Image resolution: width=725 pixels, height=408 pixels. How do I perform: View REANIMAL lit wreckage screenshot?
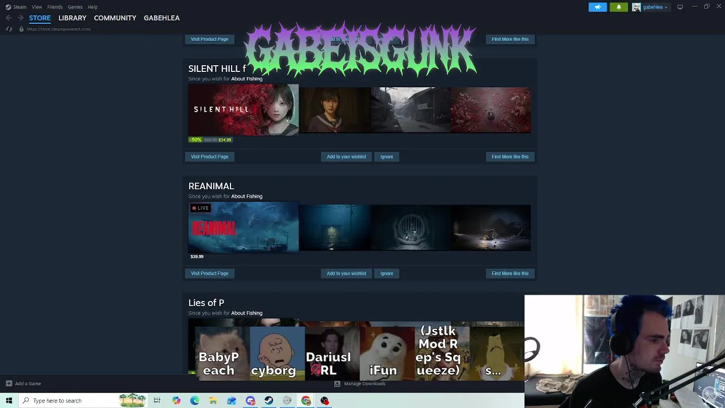[x=491, y=227]
